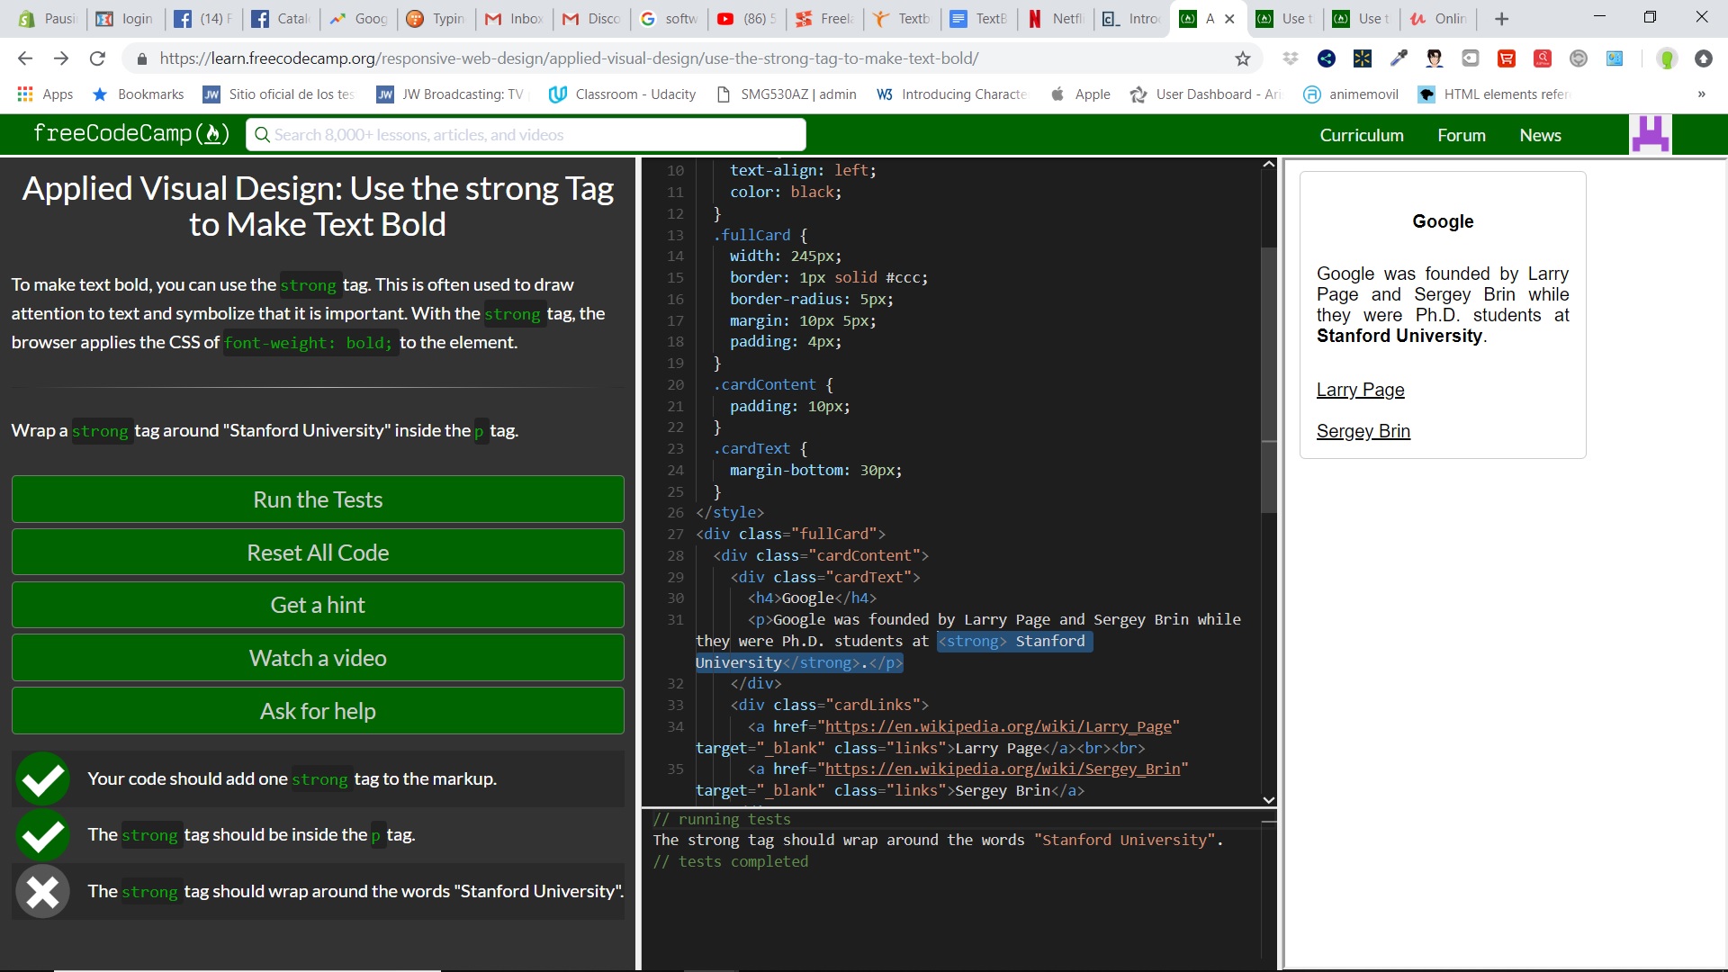Click the opening strong tag in code
1728x972 pixels.
973,641
